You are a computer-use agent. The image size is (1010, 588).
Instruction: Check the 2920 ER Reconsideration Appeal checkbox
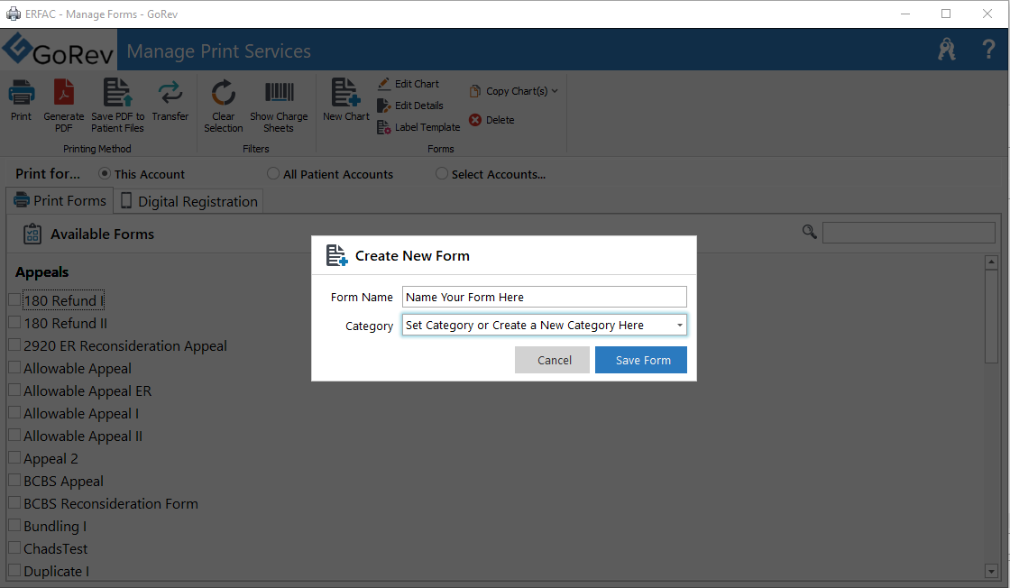[14, 345]
